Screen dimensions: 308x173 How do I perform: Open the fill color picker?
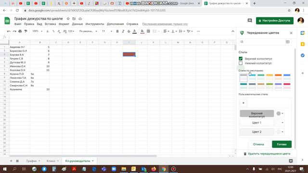pos(142,31)
